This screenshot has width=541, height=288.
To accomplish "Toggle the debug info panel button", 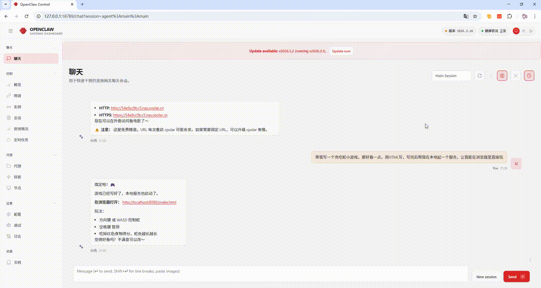I will pyautogui.click(x=502, y=75).
